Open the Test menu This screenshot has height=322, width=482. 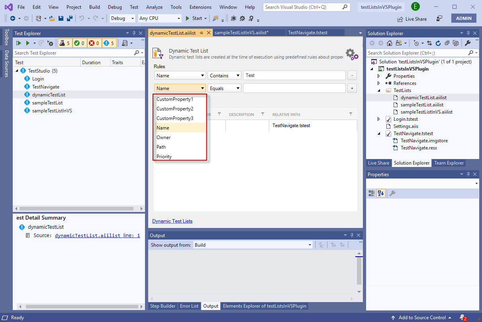click(x=134, y=7)
